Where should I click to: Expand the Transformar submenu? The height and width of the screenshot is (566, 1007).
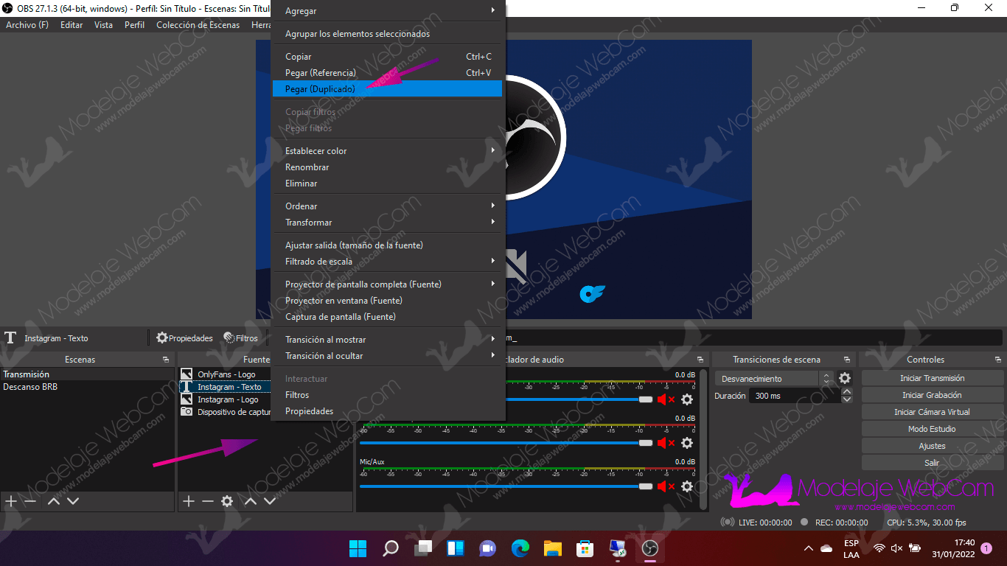(388, 223)
